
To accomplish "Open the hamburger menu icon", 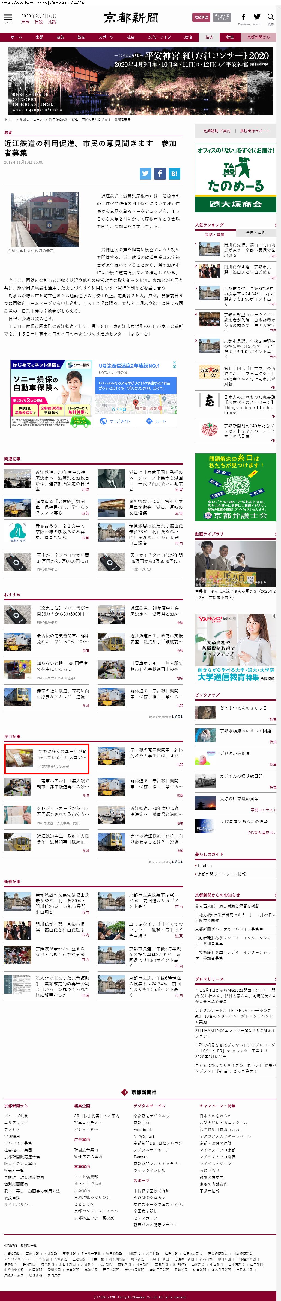I will (8, 17).
